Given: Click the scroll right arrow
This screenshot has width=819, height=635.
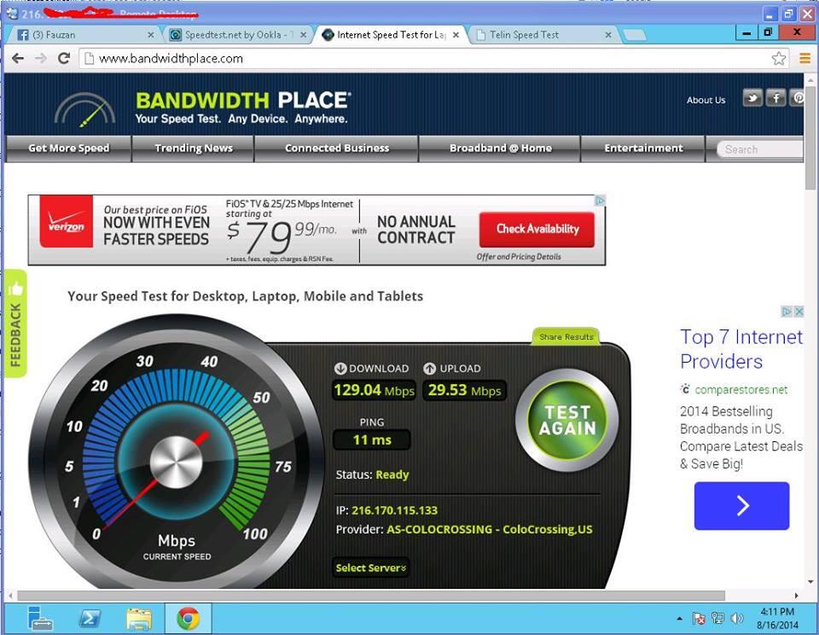Looking at the screenshot, I should (797, 595).
